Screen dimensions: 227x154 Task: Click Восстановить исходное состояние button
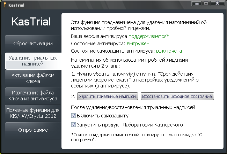point(177,97)
